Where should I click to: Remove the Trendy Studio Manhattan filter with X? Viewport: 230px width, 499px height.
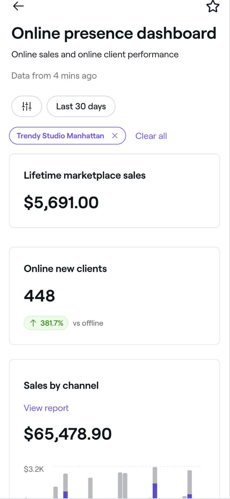[x=115, y=136]
